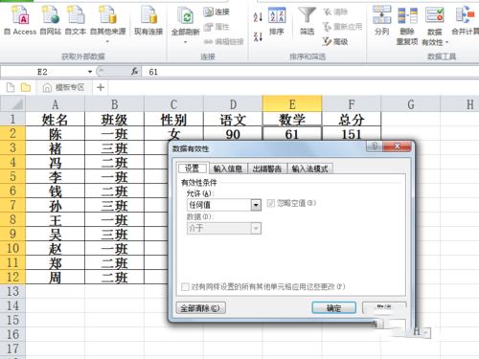Click the fx insert function button

coord(134,72)
